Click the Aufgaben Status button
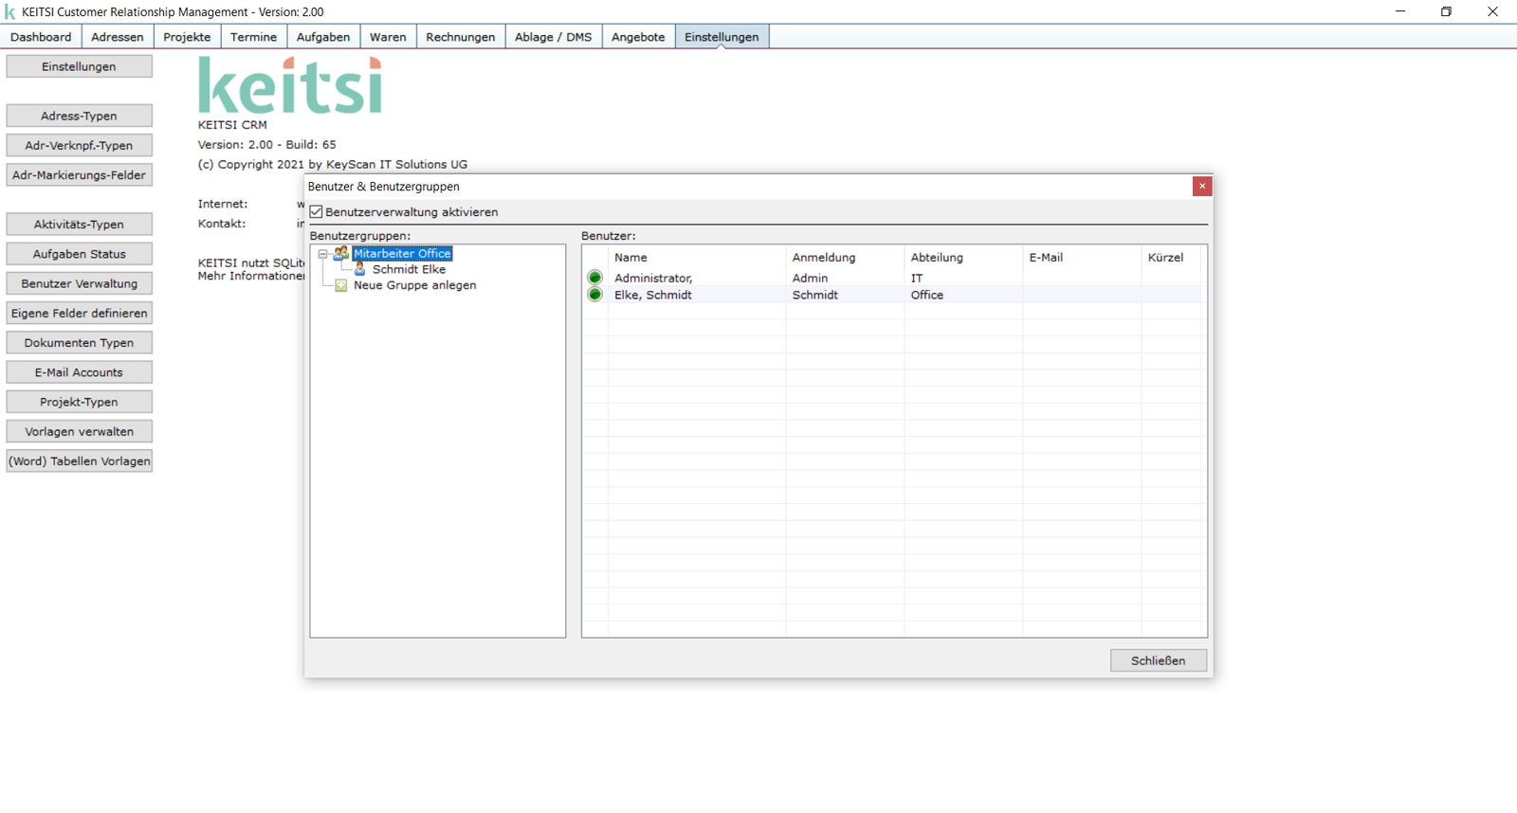The width and height of the screenshot is (1517, 813). click(79, 254)
